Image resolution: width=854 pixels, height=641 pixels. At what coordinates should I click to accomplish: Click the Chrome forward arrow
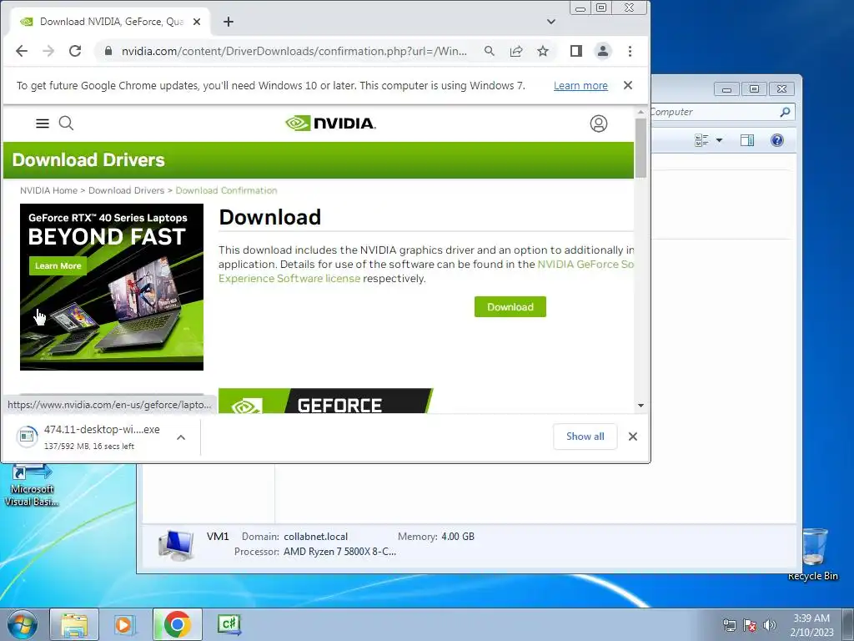pos(48,51)
